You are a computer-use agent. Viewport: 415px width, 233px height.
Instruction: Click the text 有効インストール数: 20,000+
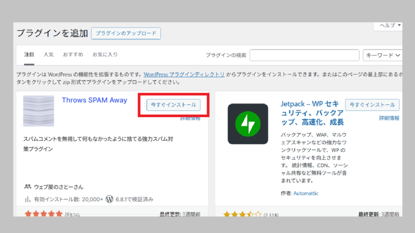[68, 199]
